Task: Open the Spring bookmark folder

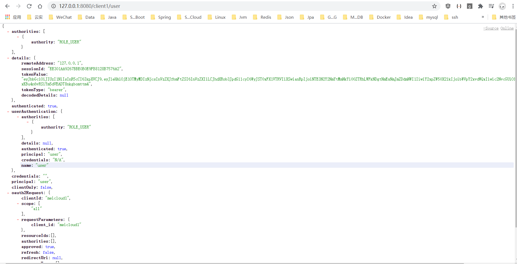Action: (x=161, y=17)
